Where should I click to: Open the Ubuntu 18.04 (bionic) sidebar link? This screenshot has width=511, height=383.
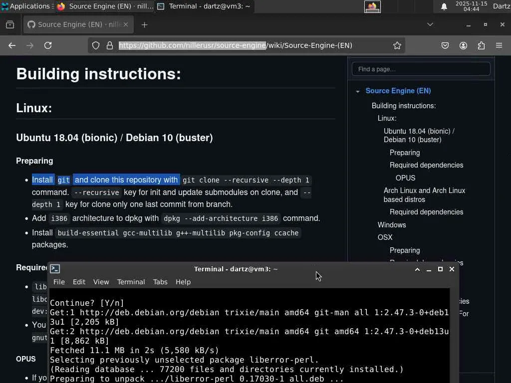(x=419, y=136)
